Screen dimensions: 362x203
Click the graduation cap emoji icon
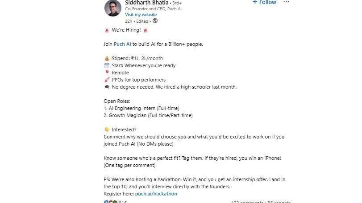pos(107,87)
